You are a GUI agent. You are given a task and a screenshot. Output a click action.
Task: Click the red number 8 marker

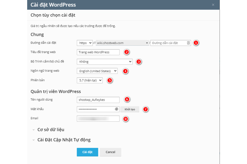click(126, 119)
